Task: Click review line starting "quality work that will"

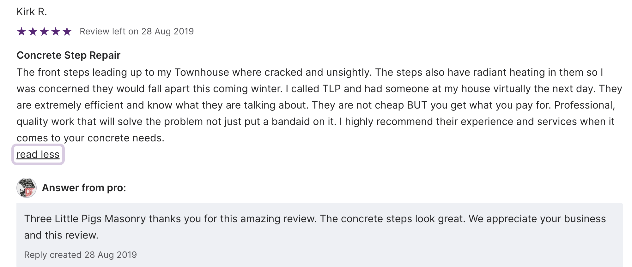Action: pos(315,122)
